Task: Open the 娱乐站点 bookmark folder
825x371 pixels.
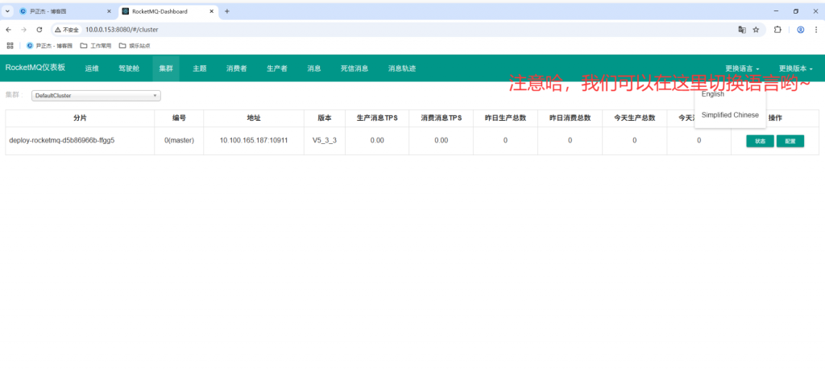Action: coord(135,46)
